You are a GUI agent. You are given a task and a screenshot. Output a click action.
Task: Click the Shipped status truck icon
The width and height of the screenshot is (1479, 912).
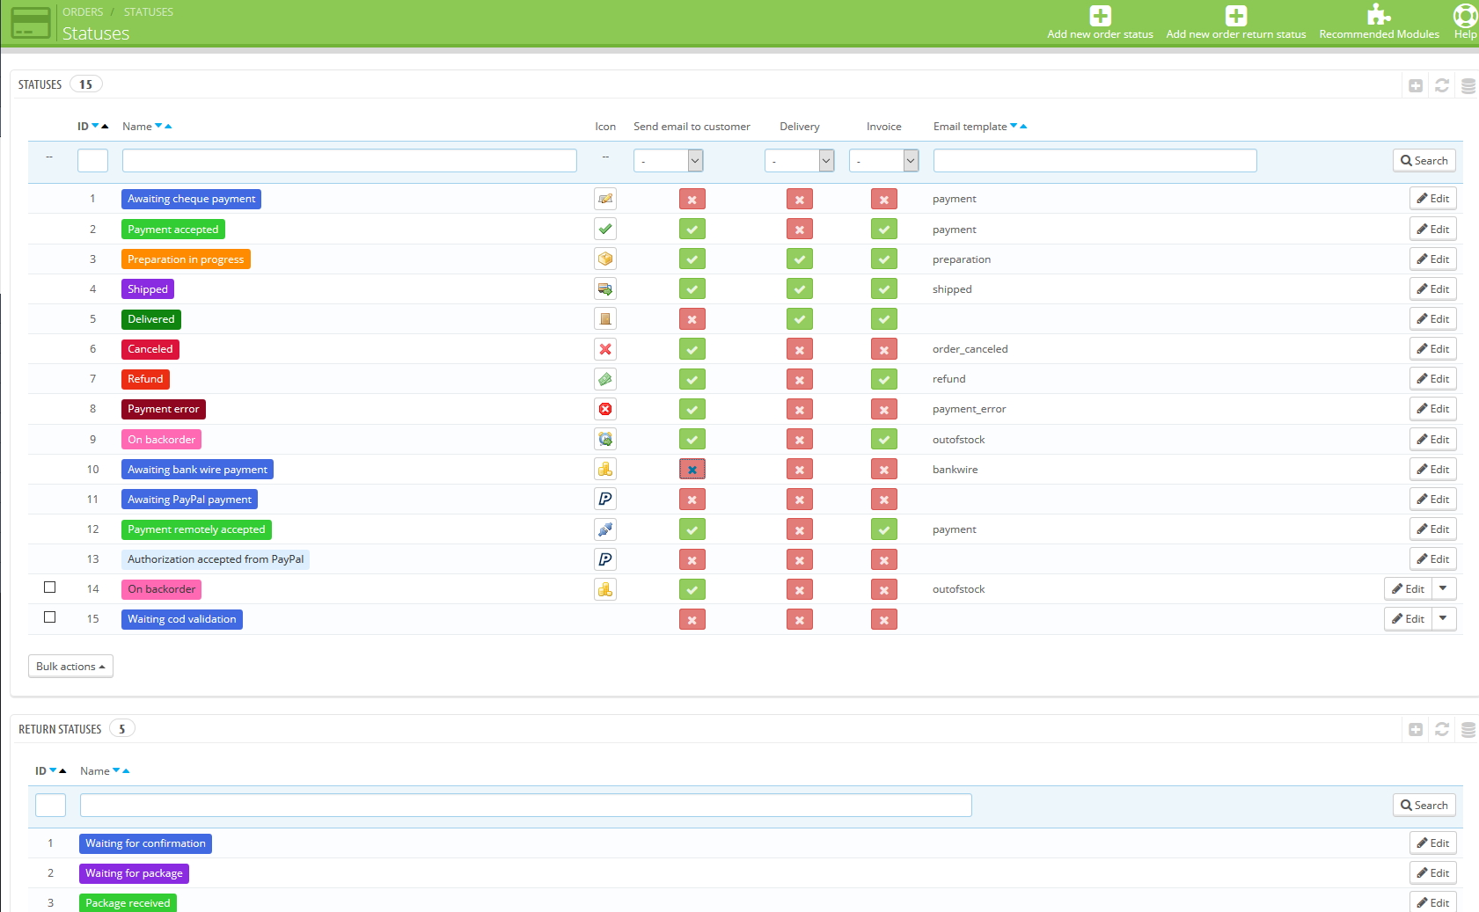(605, 288)
